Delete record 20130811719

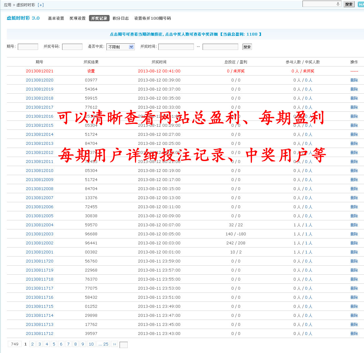click(x=354, y=270)
